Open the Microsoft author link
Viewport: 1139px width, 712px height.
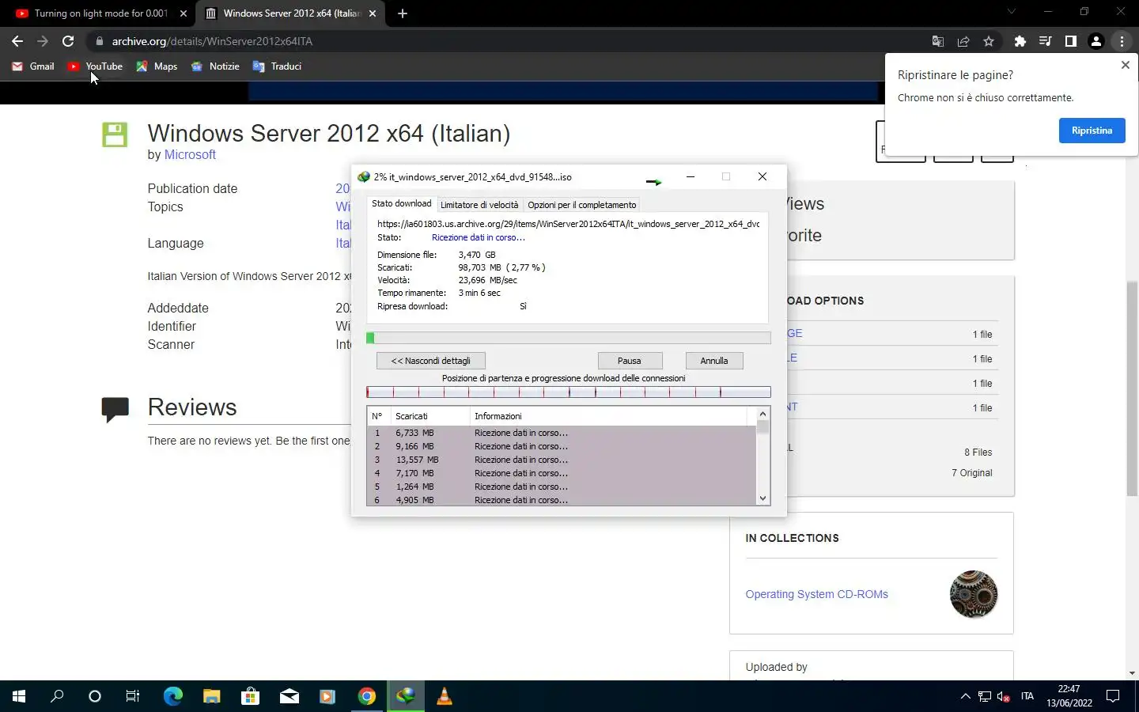point(190,155)
